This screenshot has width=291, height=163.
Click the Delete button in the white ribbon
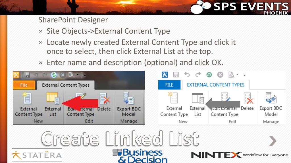[248, 102]
